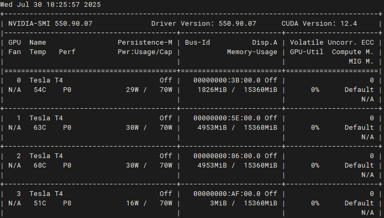
Task: Click the MIG M. header label
Action: click(x=361, y=61)
